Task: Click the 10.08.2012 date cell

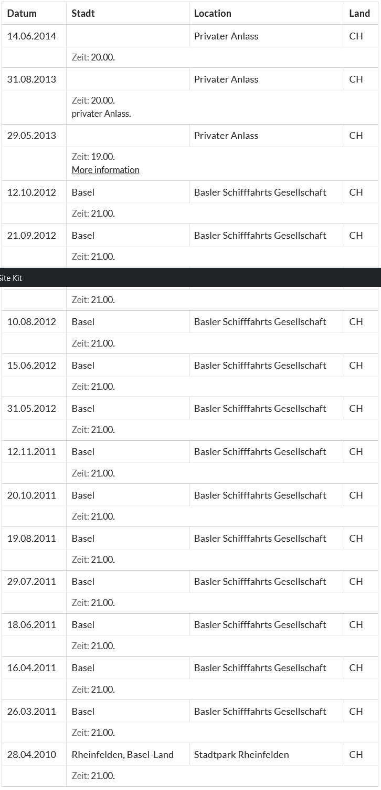Action: coord(31,322)
